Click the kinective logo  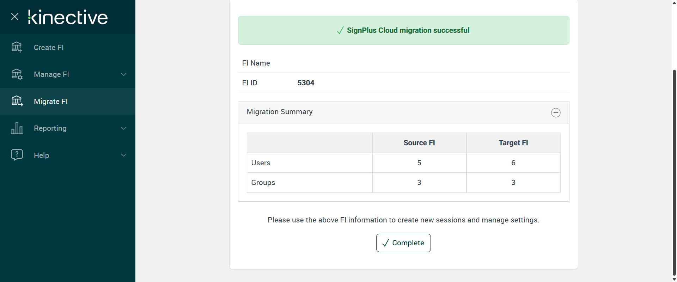pyautogui.click(x=68, y=17)
